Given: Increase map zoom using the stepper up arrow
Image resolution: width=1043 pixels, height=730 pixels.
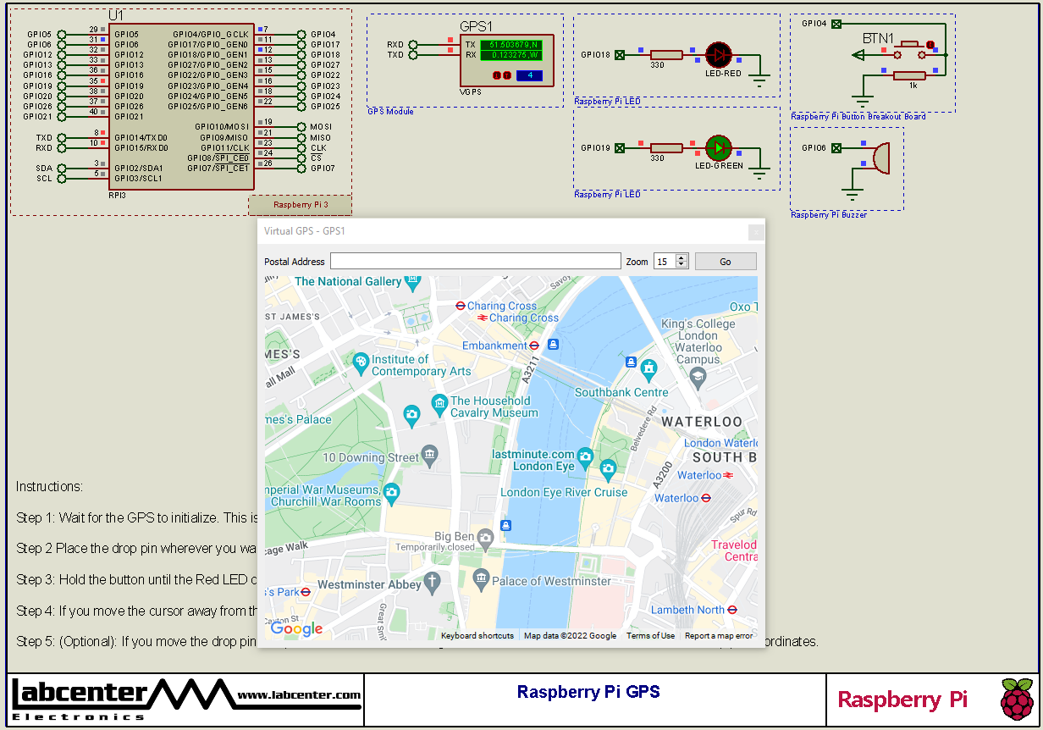Looking at the screenshot, I should click(682, 257).
